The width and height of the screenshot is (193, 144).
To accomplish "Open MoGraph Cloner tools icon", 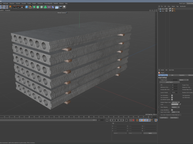I will 42,7.
